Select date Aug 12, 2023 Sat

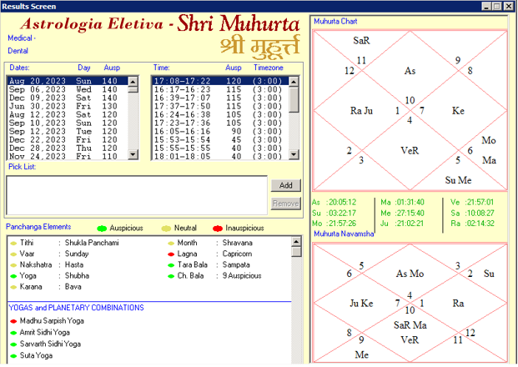click(68, 114)
